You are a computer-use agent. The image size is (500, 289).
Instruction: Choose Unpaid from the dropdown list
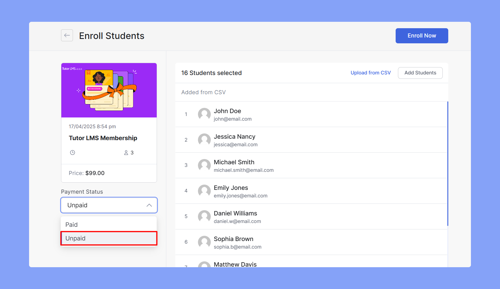(109, 238)
